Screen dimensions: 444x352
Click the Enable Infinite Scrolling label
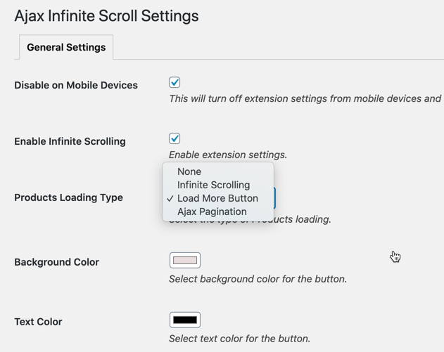(70, 141)
